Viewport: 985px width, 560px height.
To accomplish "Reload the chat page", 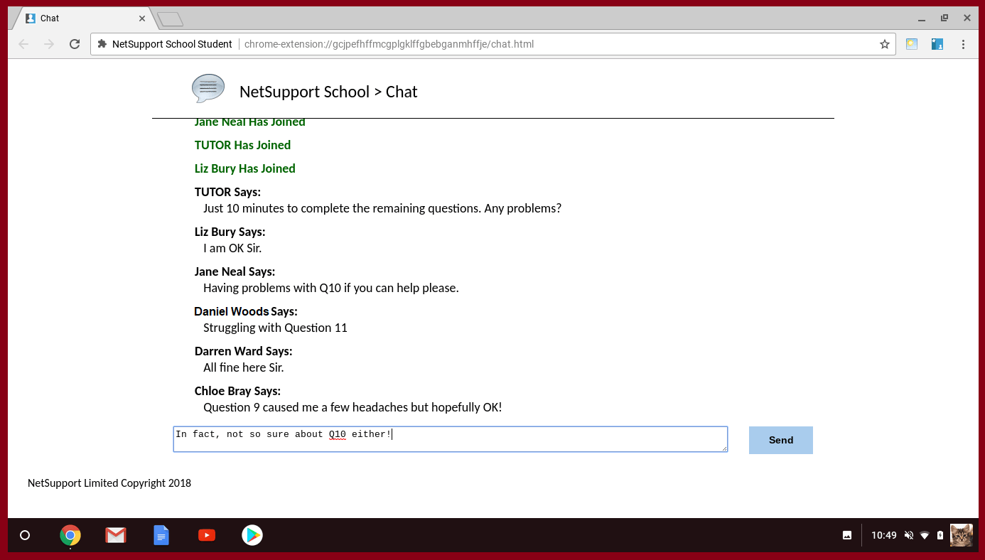I will tap(75, 44).
